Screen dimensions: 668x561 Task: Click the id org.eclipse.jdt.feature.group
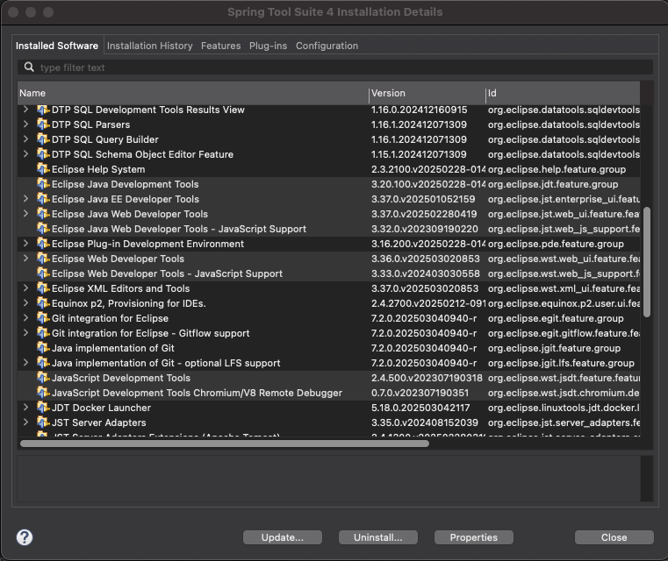(x=553, y=184)
